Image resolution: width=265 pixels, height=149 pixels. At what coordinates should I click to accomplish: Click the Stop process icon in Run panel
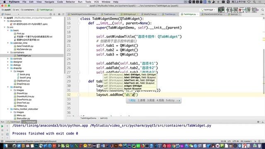click(x=2, y=130)
